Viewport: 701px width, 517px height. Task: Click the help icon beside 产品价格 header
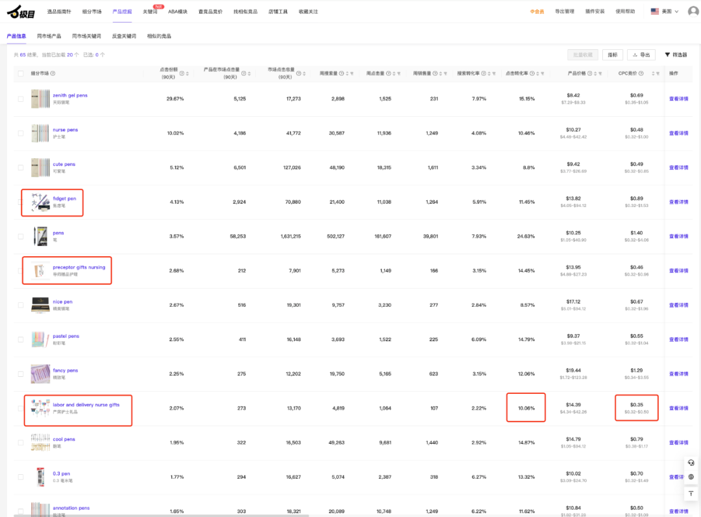[x=589, y=73]
